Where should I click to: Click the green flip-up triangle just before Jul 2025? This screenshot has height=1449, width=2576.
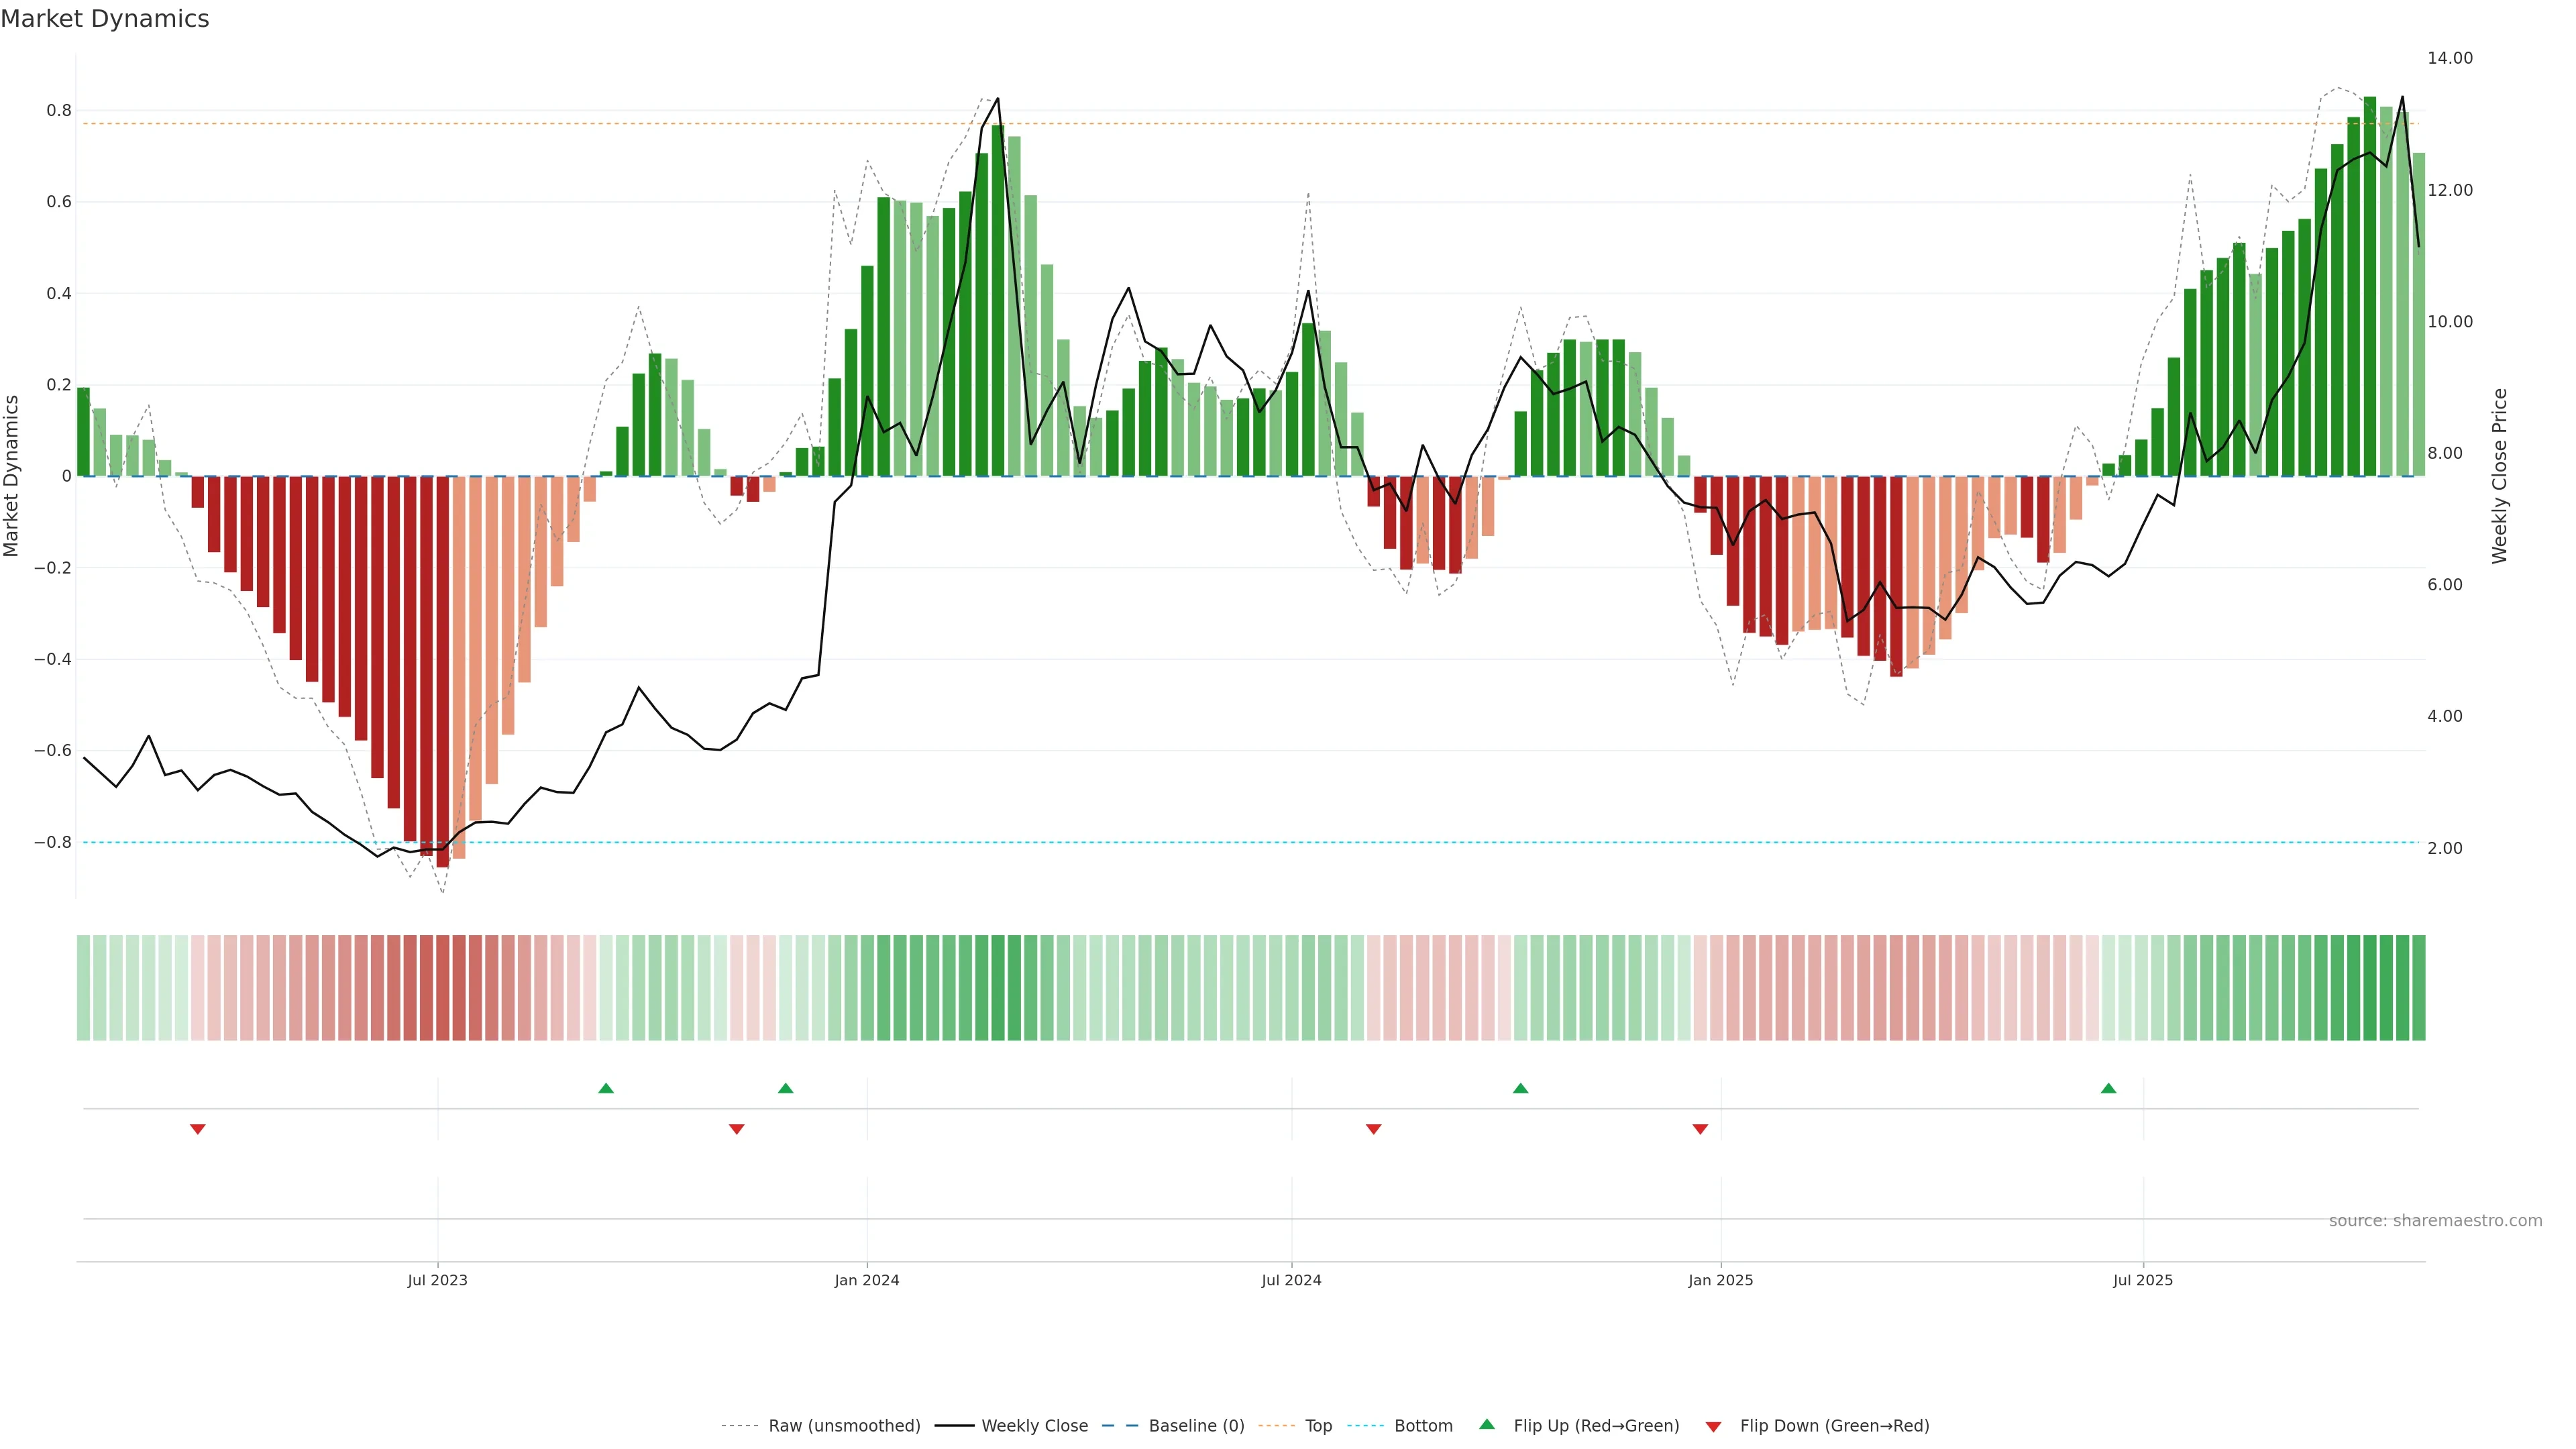click(x=2109, y=1088)
